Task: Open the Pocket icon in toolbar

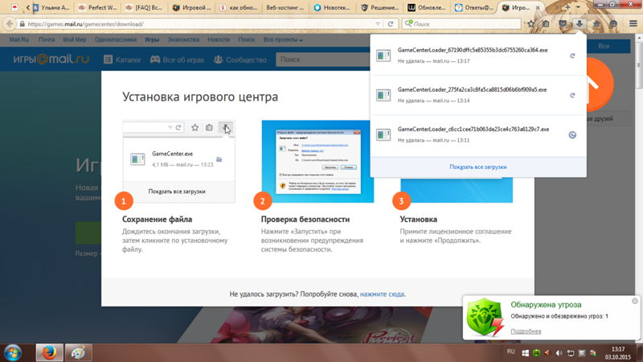Action: 563,24
